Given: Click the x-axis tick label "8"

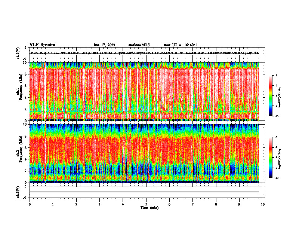Looking at the screenshot, I should pyautogui.click(x=216, y=204).
